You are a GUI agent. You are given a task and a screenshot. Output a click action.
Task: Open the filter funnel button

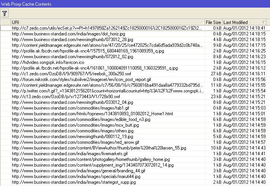point(5,13)
